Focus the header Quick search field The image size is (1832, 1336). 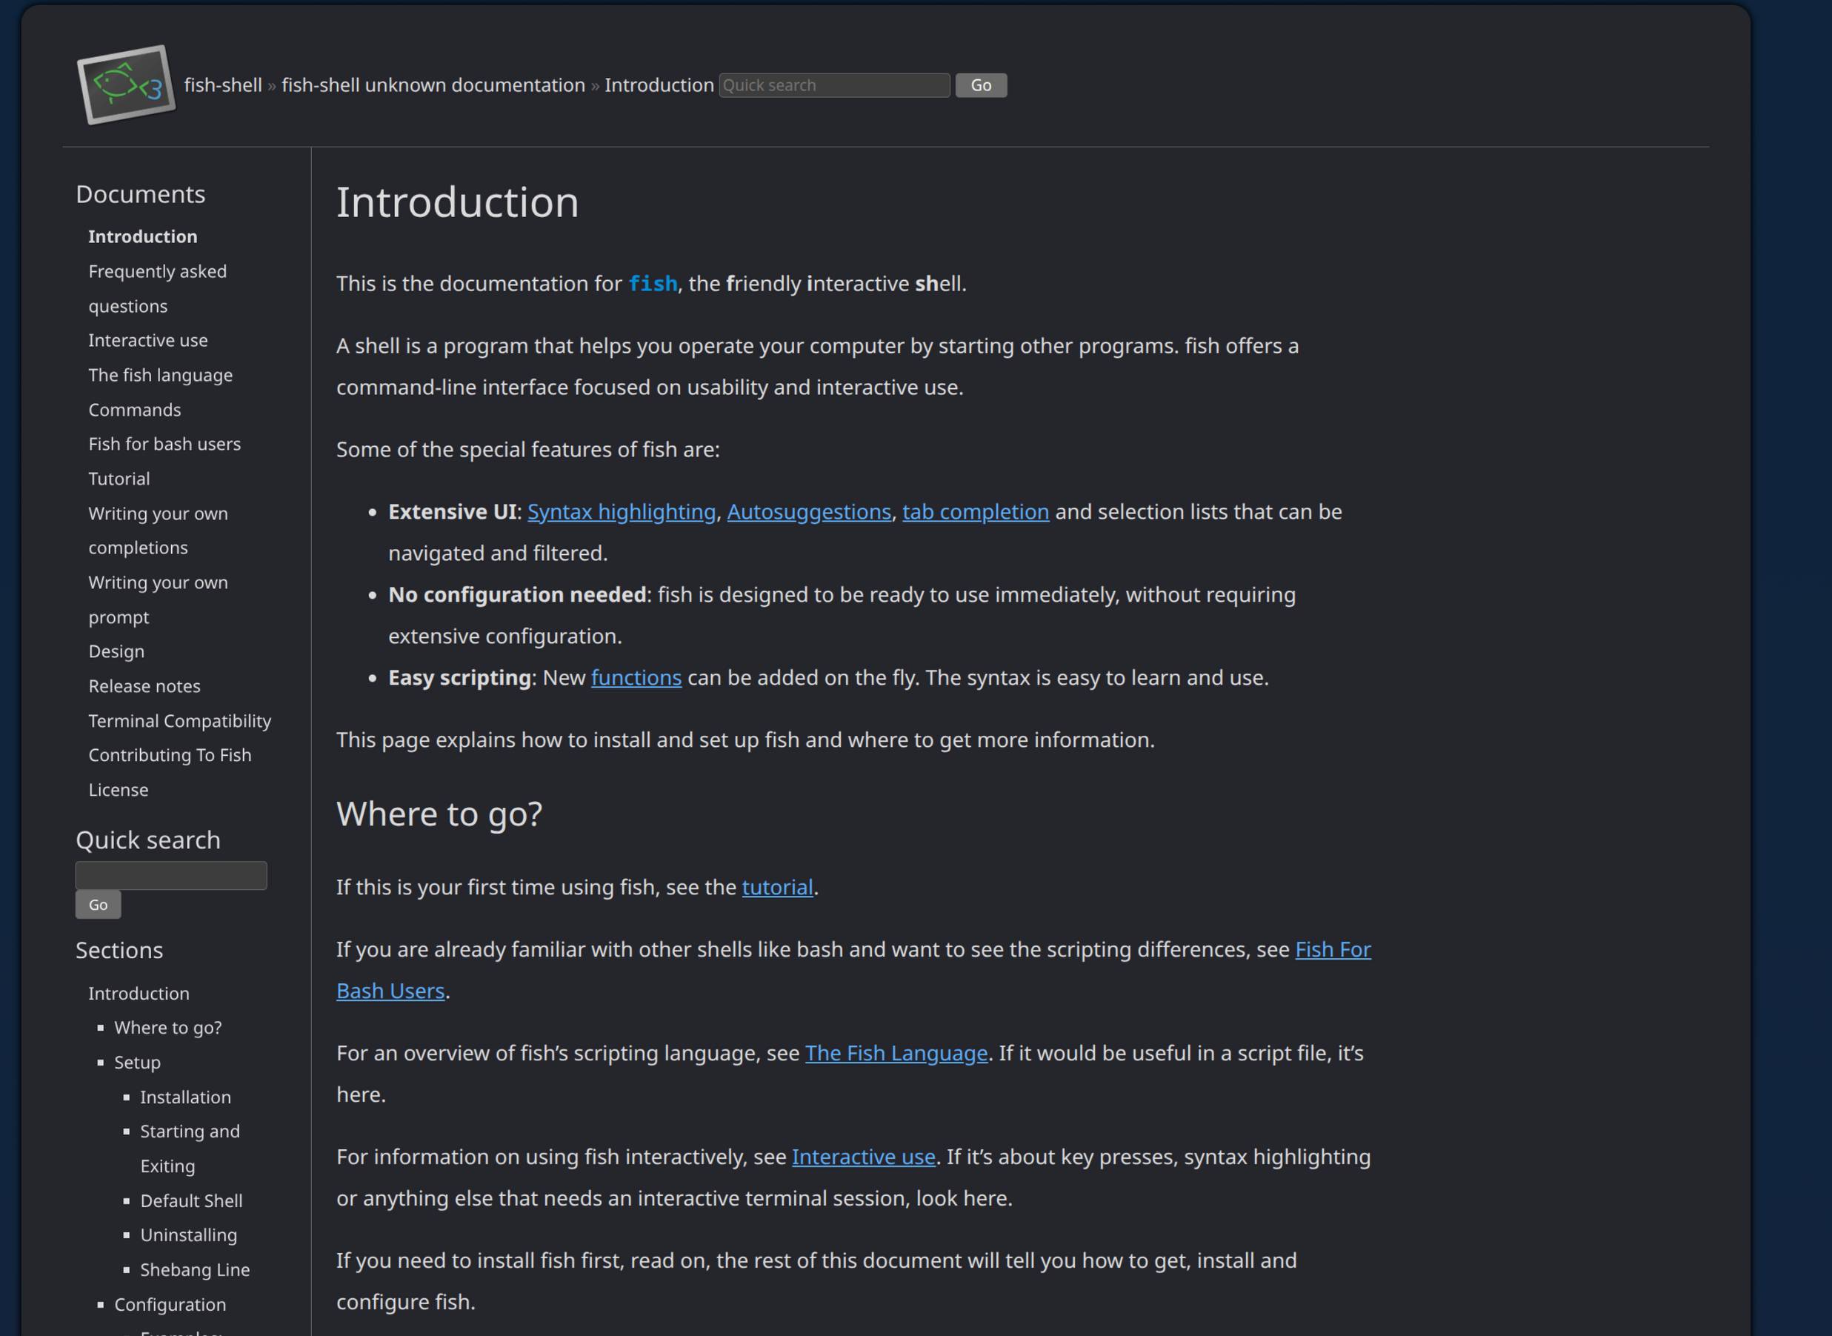(833, 85)
